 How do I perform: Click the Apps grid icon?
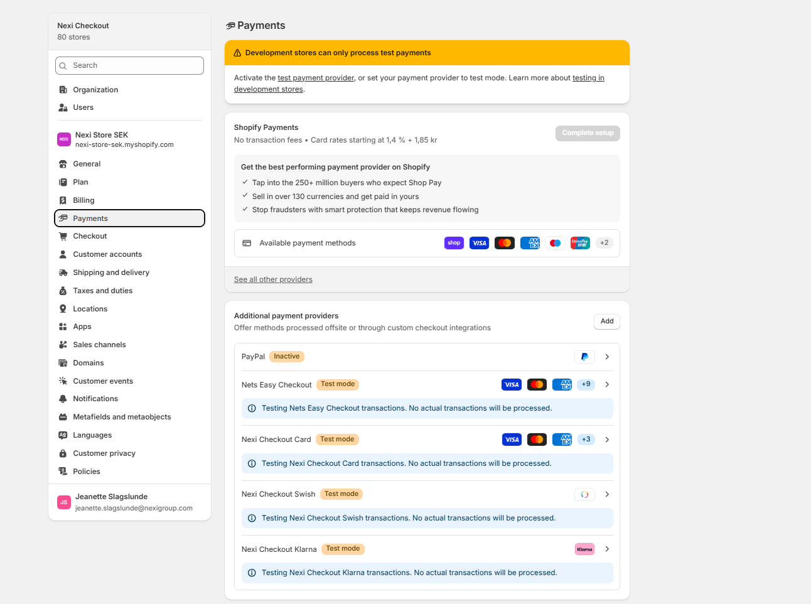63,326
